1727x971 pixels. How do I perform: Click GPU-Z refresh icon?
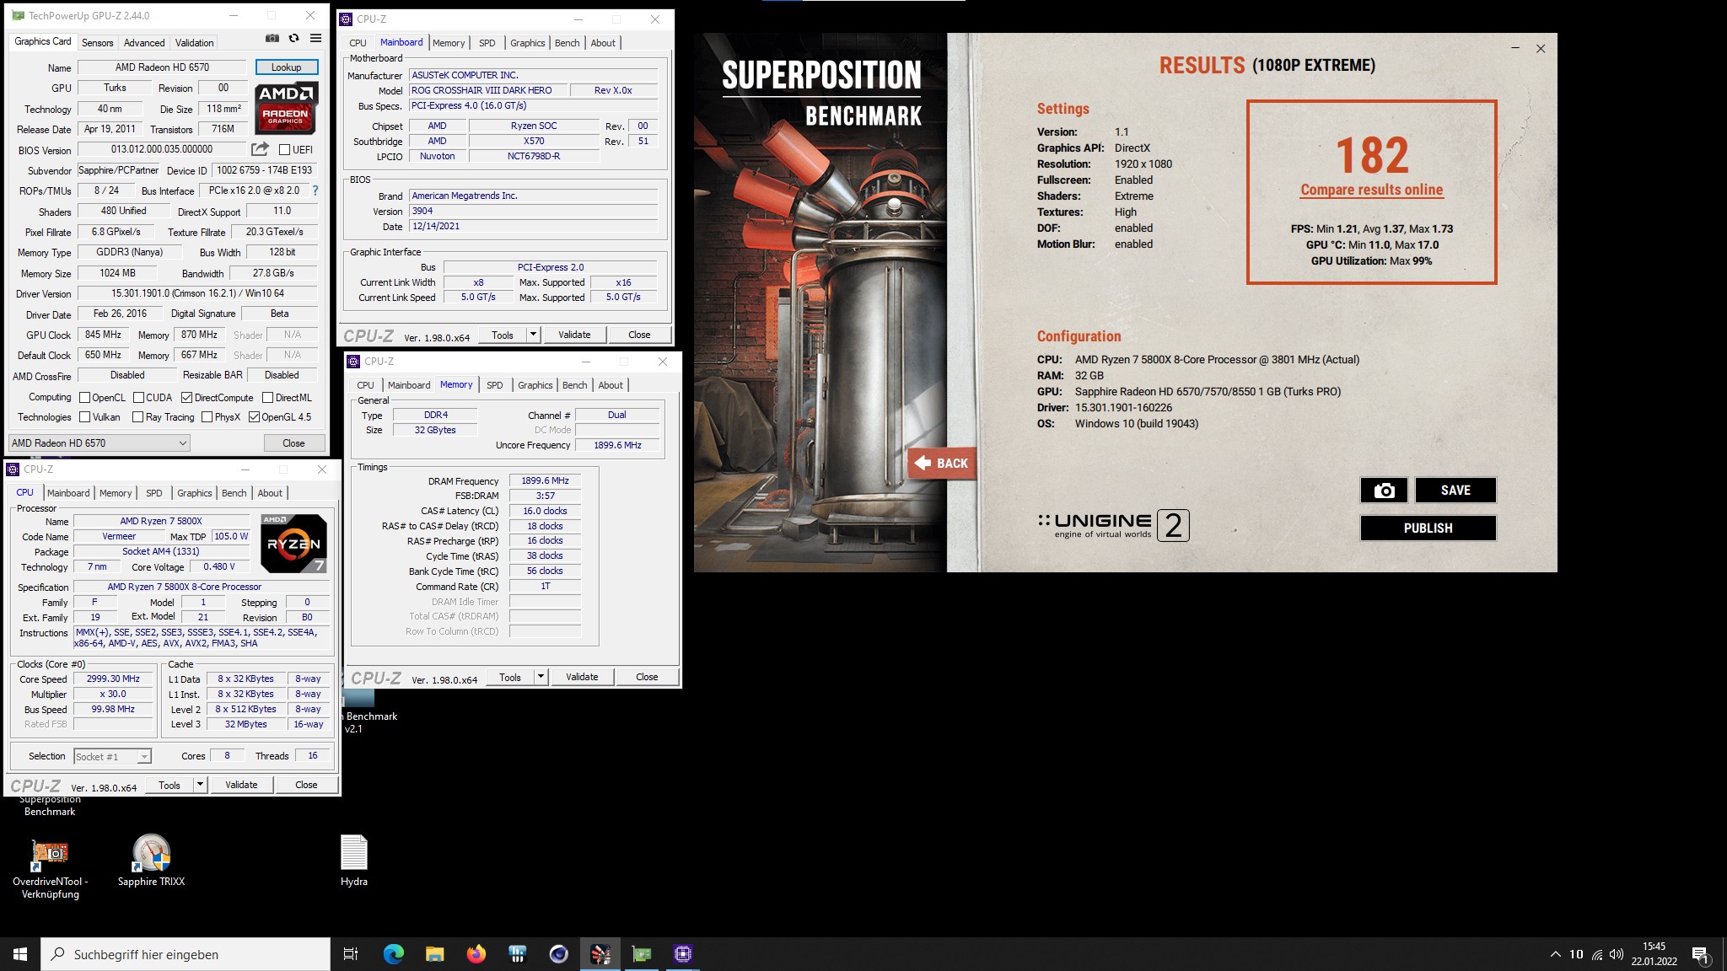click(x=293, y=38)
